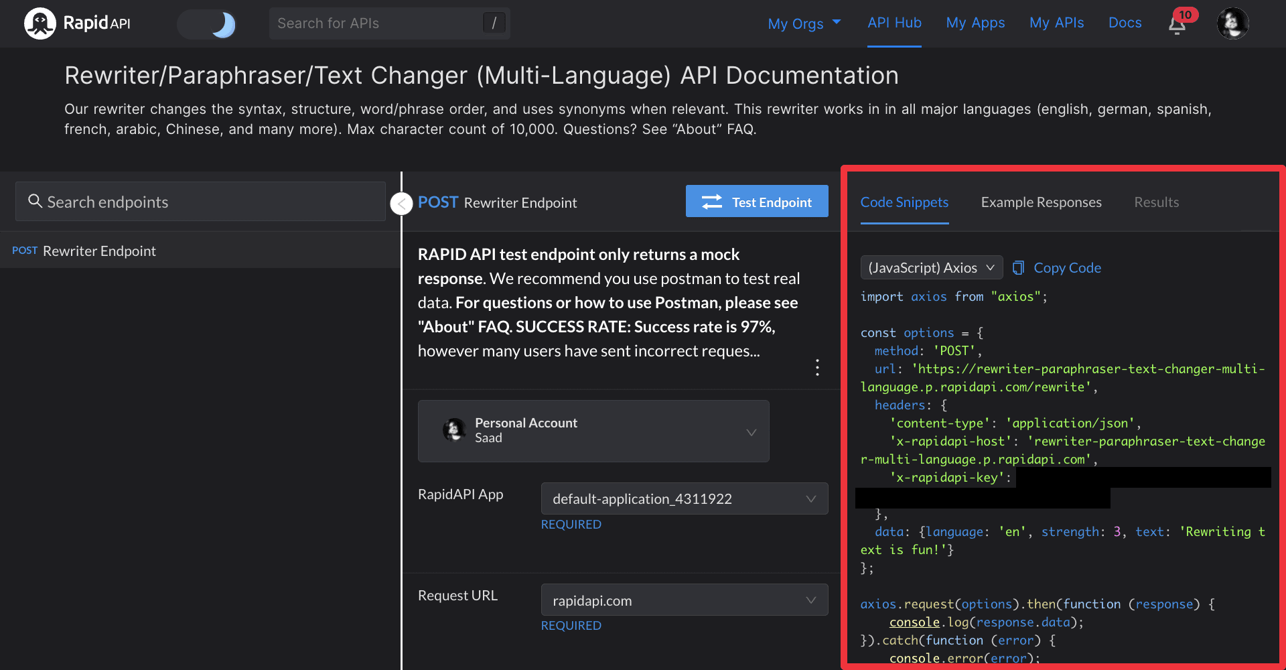The width and height of the screenshot is (1286, 670).
Task: Focus the Search for APIs field
Action: 389,23
